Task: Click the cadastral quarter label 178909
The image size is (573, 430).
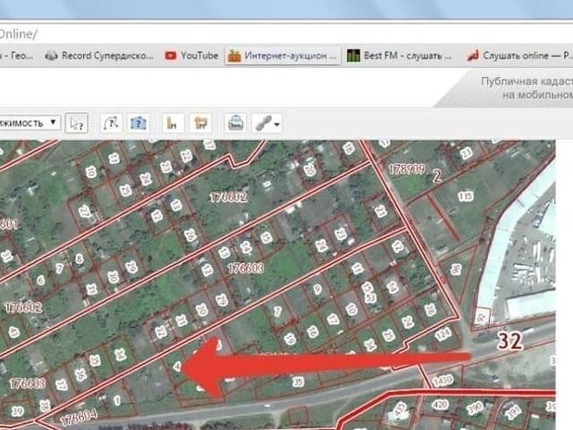Action: click(x=406, y=169)
